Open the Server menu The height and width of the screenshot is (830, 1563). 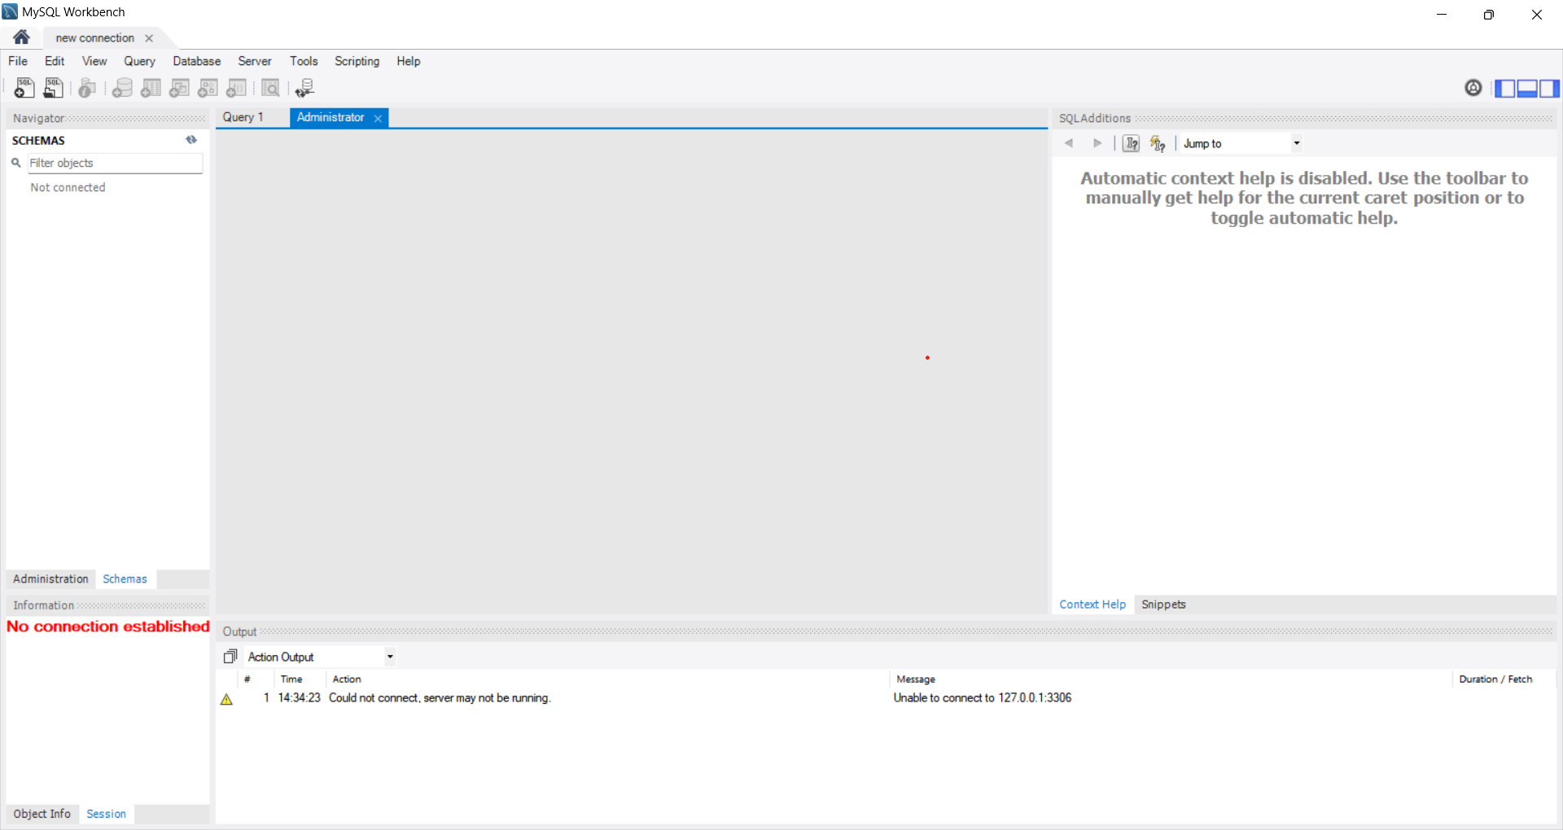pos(254,61)
